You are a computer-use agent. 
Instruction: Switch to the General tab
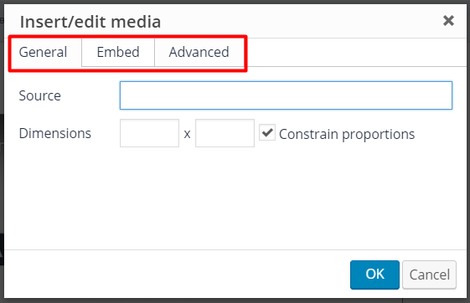pos(43,52)
